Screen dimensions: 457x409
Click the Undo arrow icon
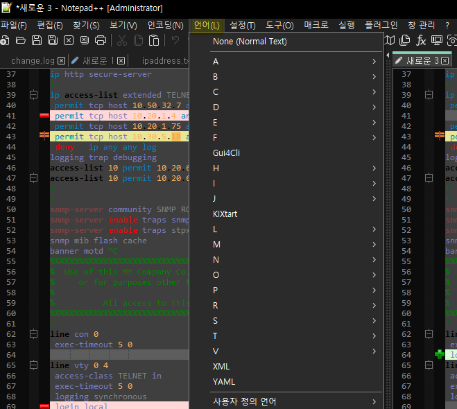(x=175, y=40)
